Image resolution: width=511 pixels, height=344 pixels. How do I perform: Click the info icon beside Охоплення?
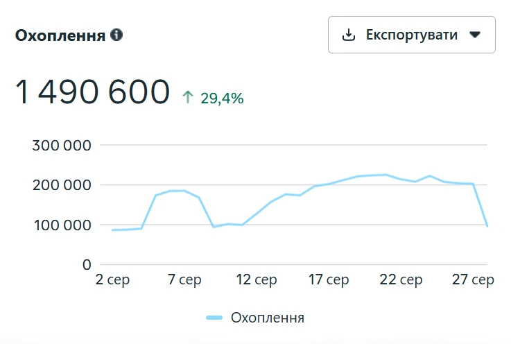coord(116,35)
